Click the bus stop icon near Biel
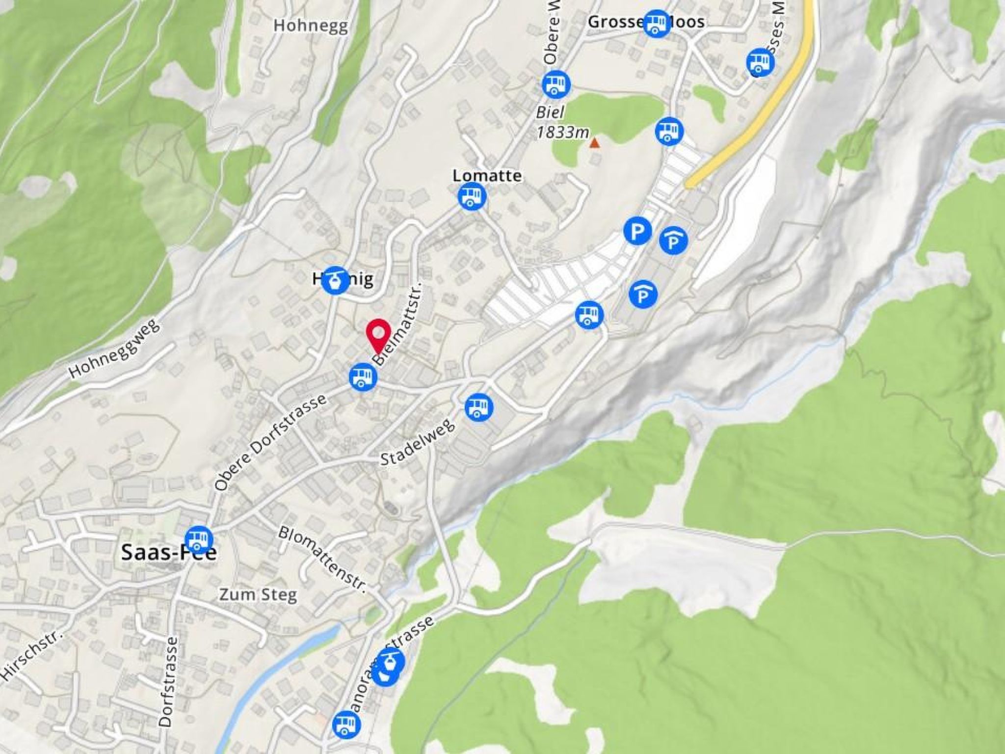This screenshot has width=1005, height=754. tap(556, 84)
